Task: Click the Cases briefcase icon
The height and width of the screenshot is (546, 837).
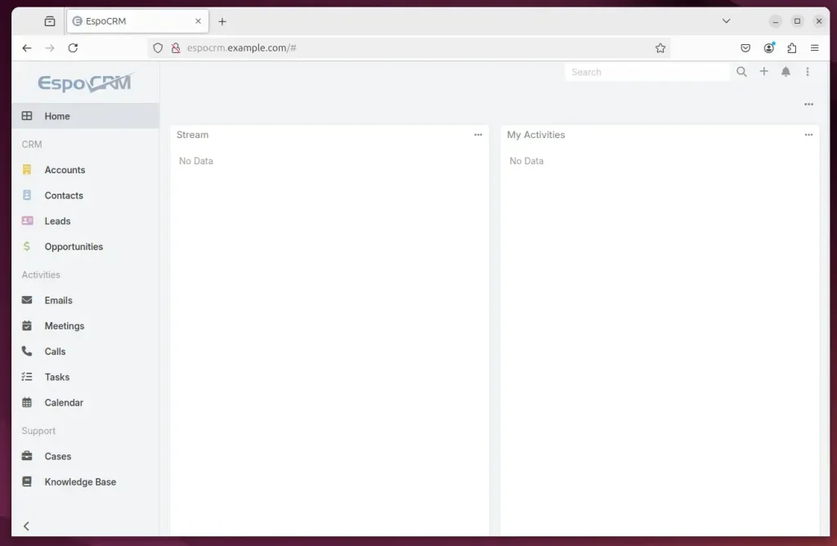Action: point(27,456)
